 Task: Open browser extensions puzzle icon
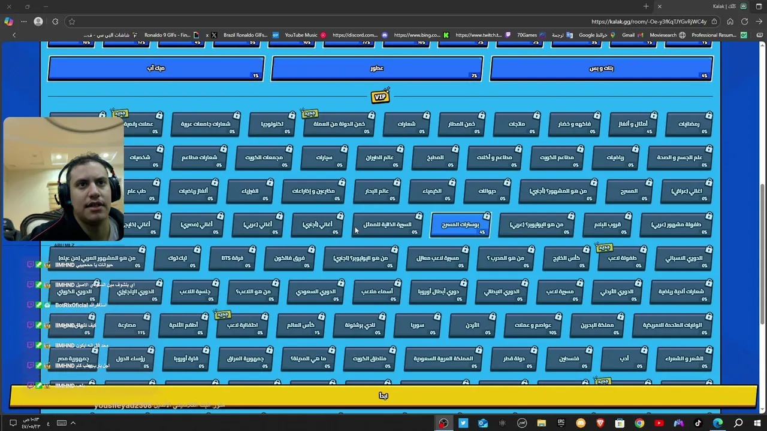click(x=55, y=22)
